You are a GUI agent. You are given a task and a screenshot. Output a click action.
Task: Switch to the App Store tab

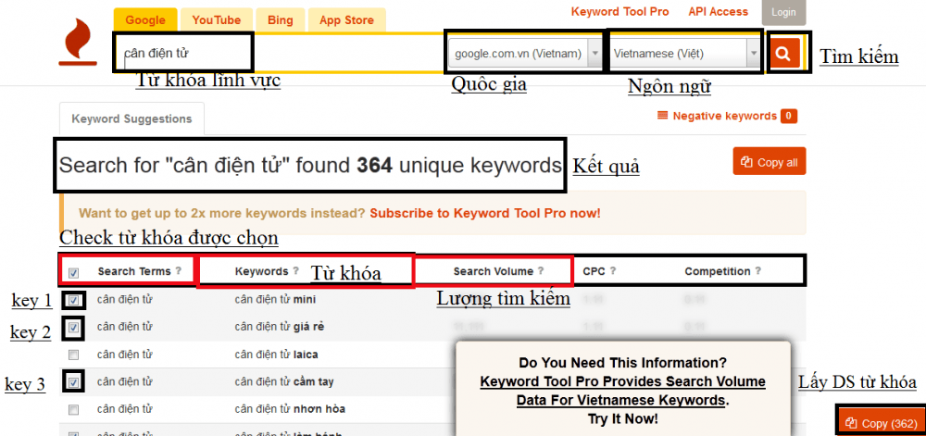(x=346, y=20)
